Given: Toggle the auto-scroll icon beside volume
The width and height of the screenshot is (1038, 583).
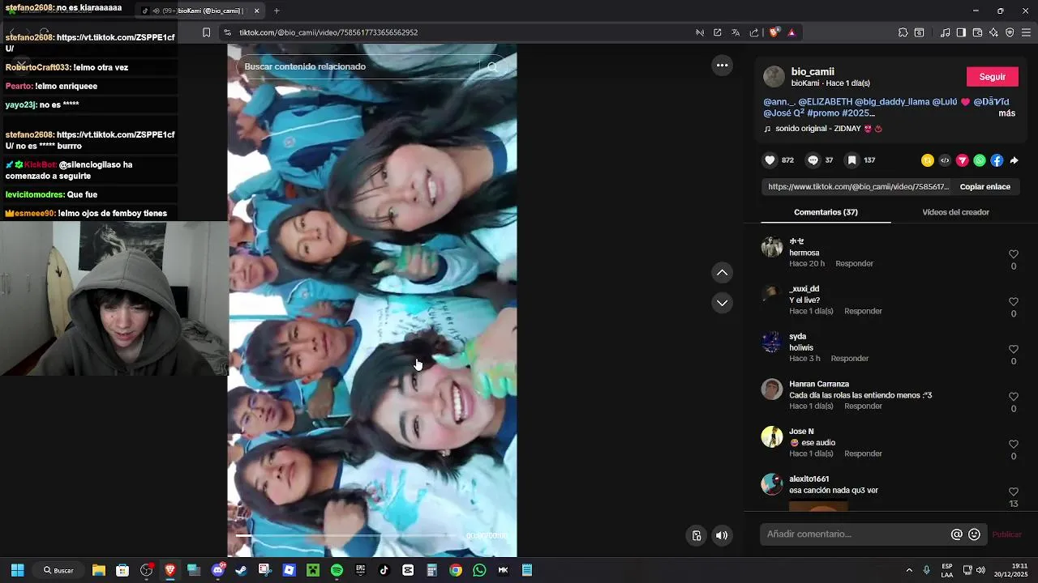Looking at the screenshot, I should tap(697, 535).
